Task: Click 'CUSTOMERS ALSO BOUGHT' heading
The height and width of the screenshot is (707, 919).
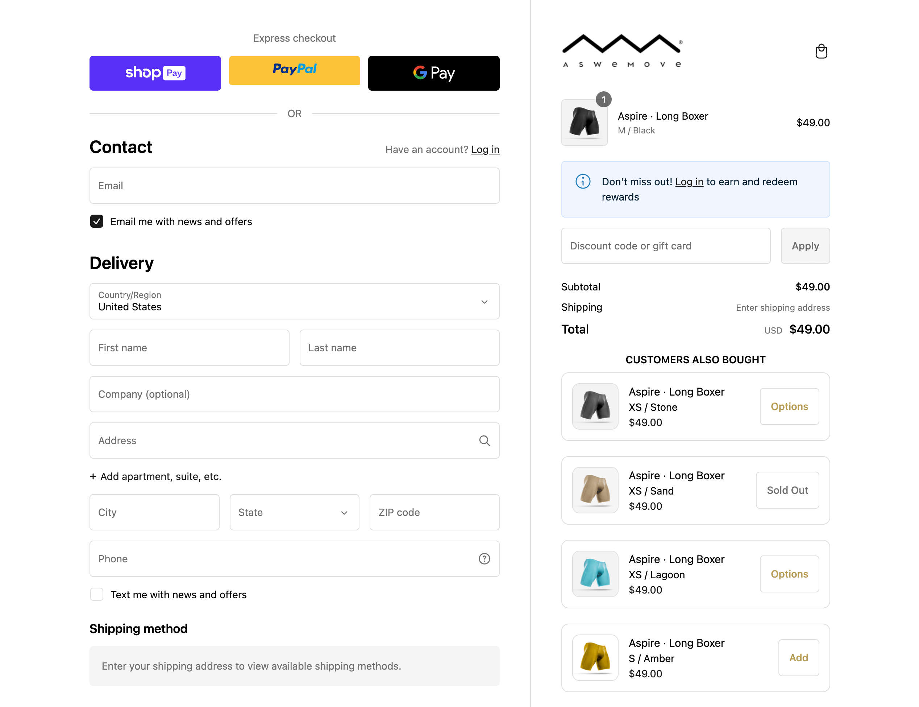Action: [695, 360]
